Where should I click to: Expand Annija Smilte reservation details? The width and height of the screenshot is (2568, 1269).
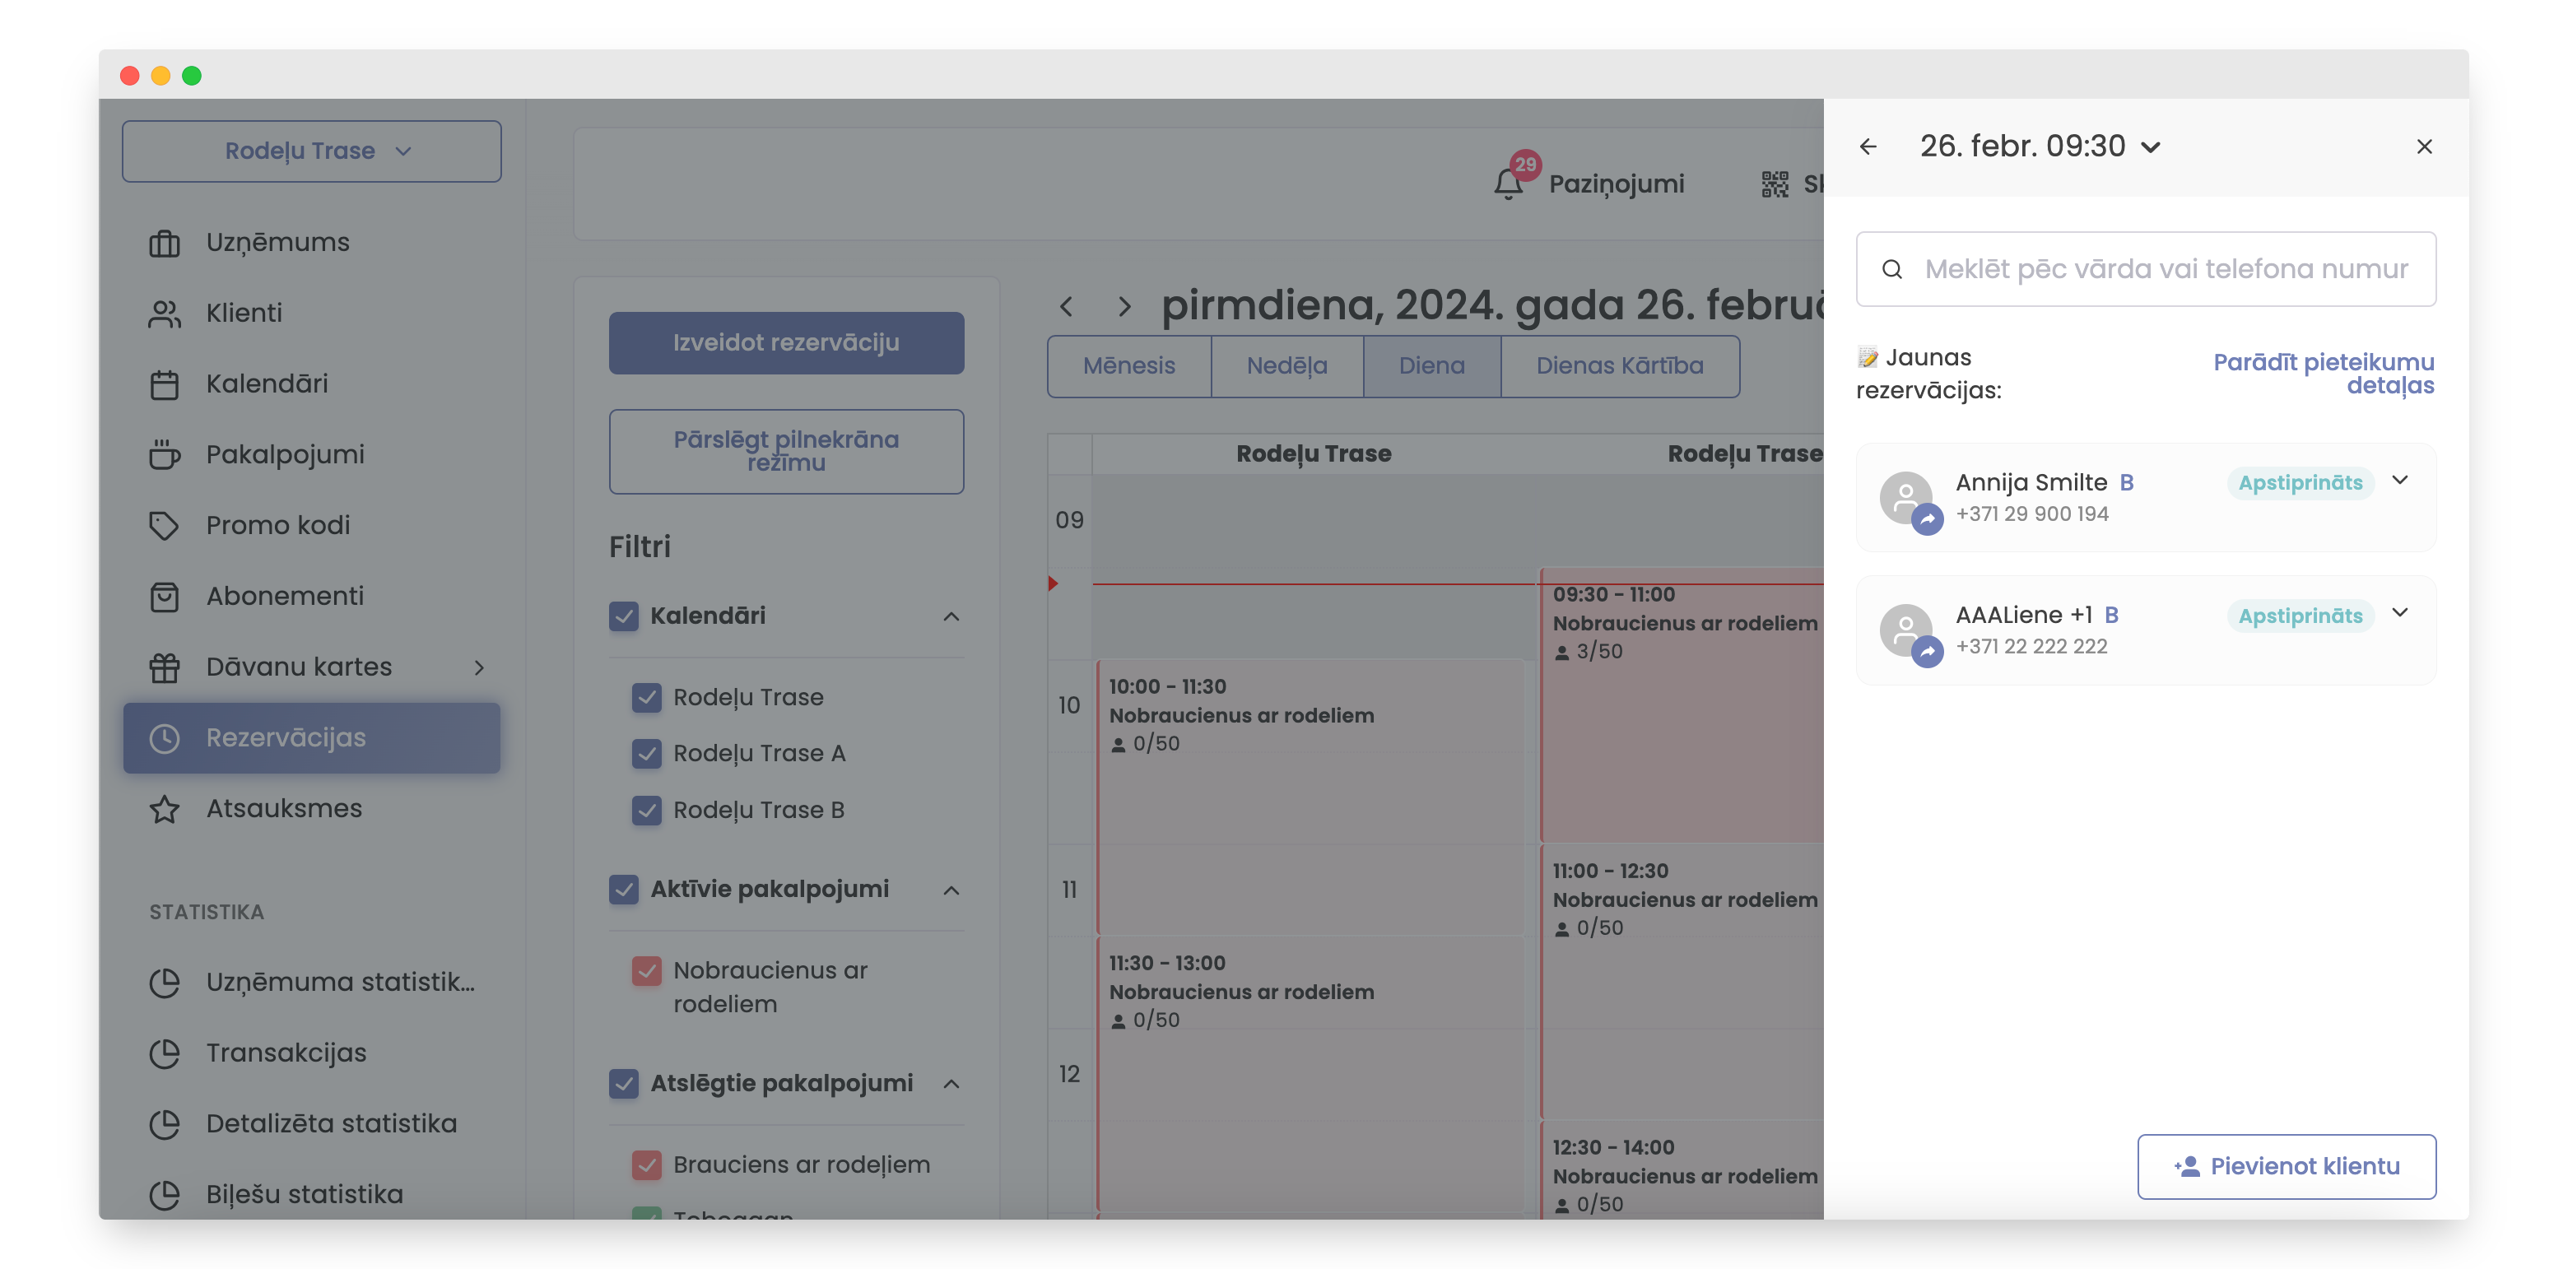point(2399,481)
